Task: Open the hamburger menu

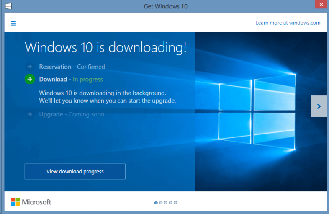Action: tap(13, 23)
